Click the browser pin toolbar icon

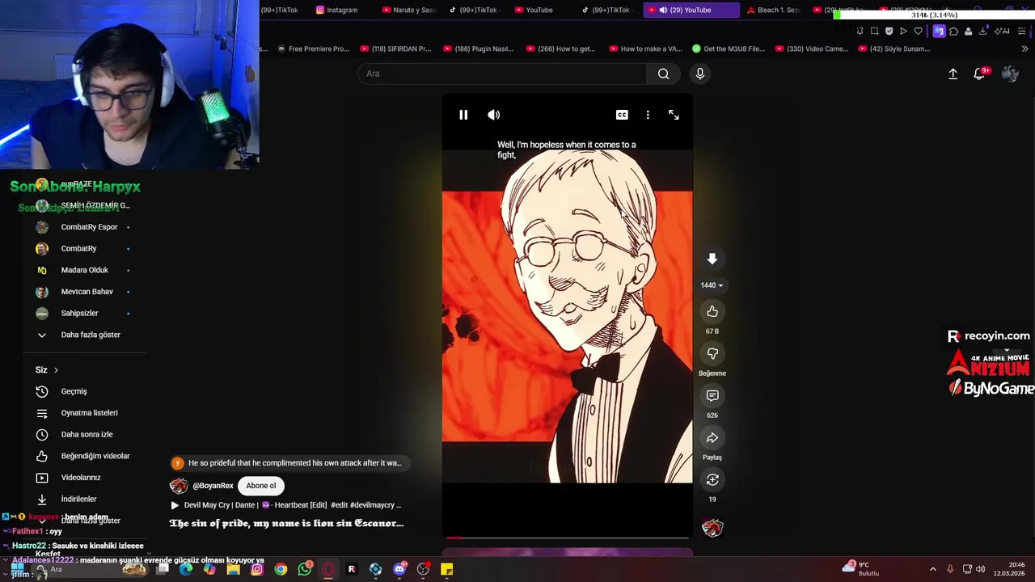pos(860,32)
